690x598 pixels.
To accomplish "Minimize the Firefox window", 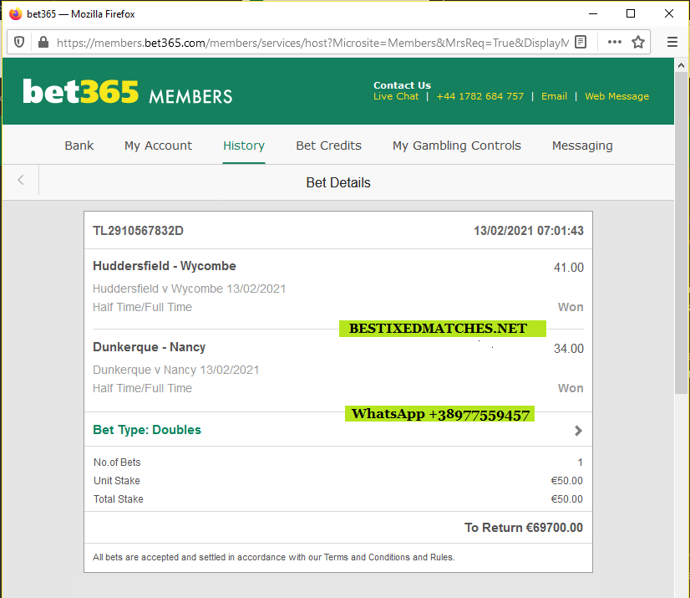I will point(593,13).
